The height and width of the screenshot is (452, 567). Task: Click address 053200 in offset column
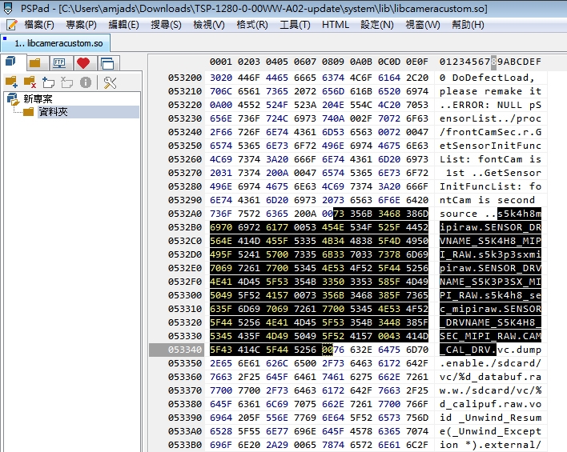[185, 78]
